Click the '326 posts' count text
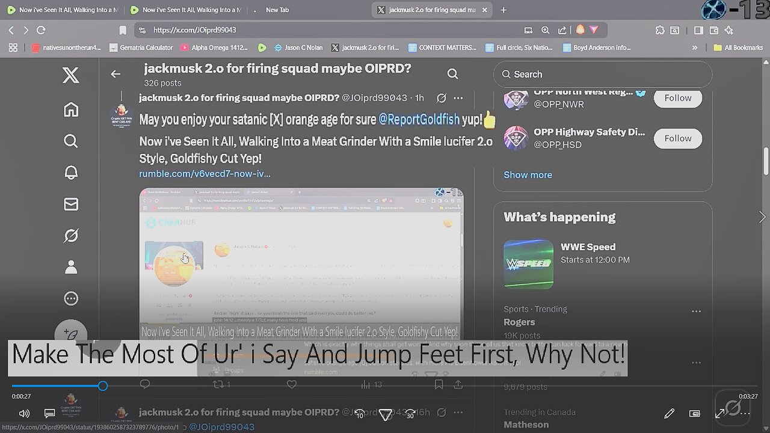 (162, 83)
